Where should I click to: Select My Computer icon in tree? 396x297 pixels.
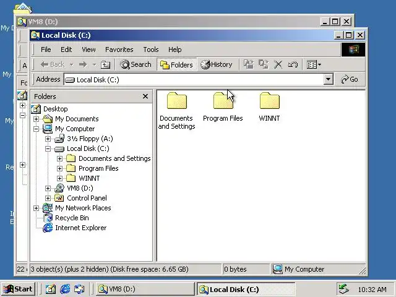point(48,129)
